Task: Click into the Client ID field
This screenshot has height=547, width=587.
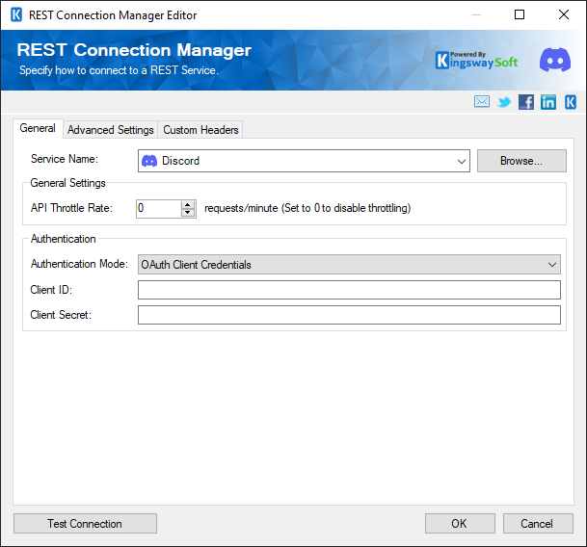Action: click(x=349, y=290)
